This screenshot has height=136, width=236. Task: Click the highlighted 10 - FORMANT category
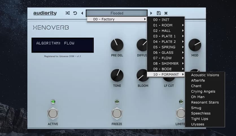[x=166, y=74]
